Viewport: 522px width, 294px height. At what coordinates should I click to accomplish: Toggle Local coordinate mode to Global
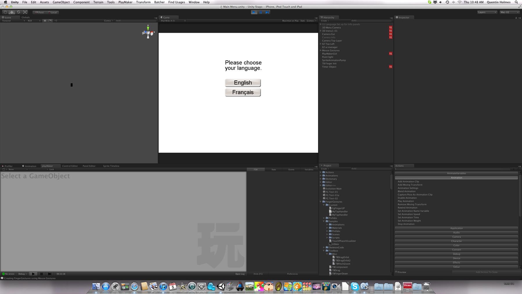tap(53, 12)
